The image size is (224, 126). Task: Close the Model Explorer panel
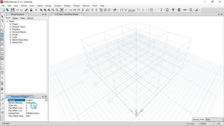tap(46, 14)
